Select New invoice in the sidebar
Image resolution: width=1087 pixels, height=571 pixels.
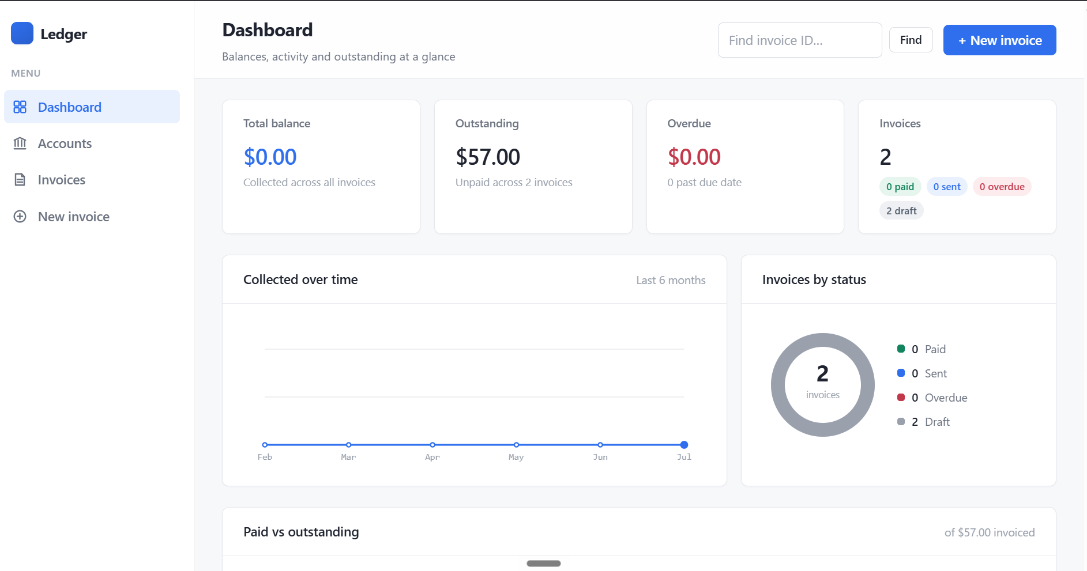92,217
